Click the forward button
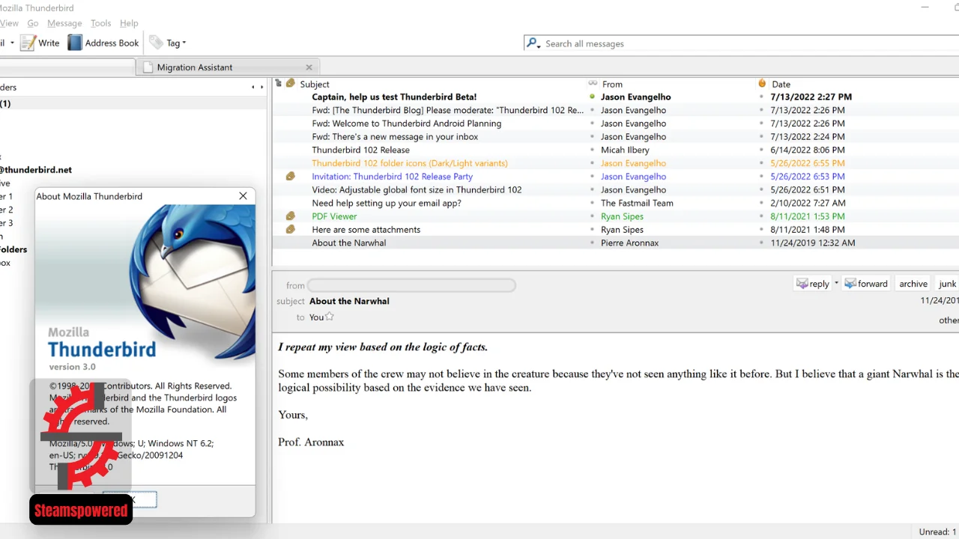Screen dimensions: 959x539 point(866,284)
